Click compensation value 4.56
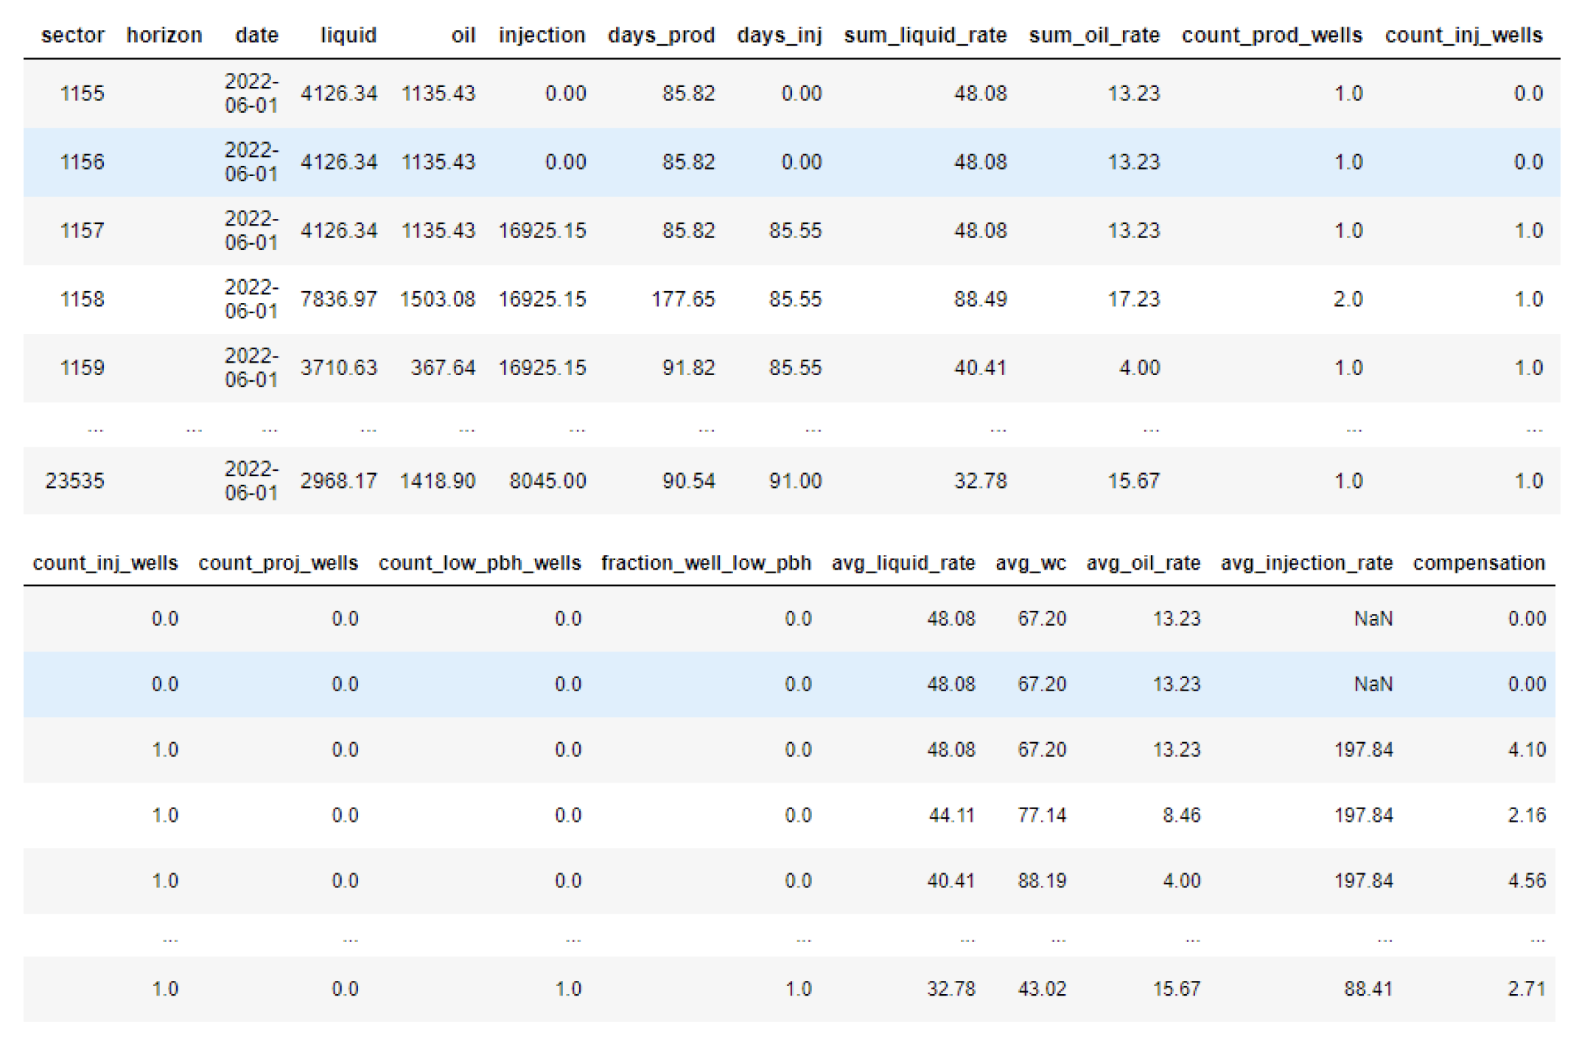Viewport: 1593px width, 1045px height. pos(1526,881)
